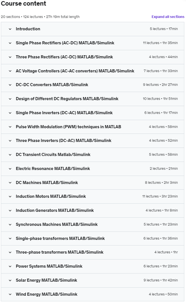Click chevron beside Three-phase transformers
The width and height of the screenshot is (186, 303).
pos(10,252)
